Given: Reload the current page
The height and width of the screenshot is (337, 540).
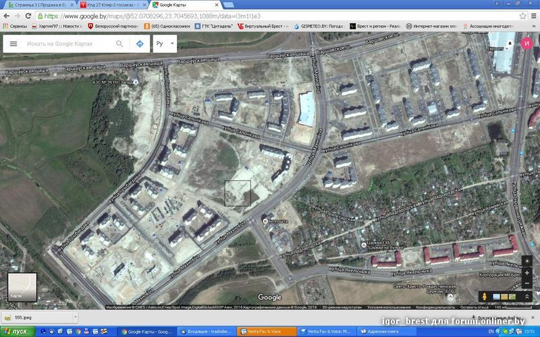Looking at the screenshot, I should point(28,16).
